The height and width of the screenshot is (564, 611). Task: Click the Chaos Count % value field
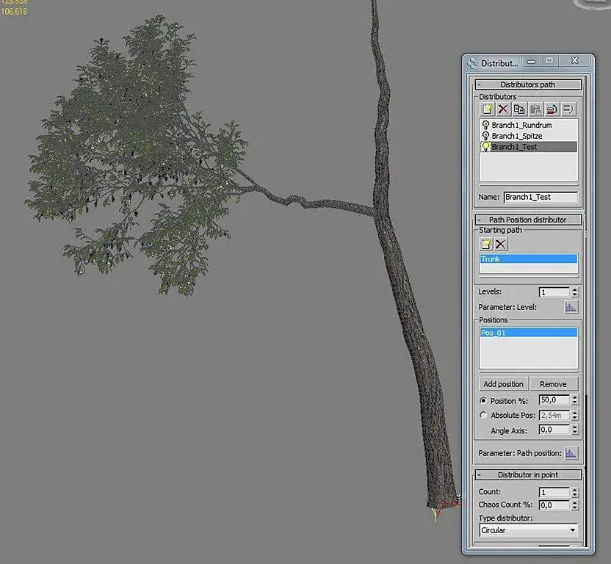point(554,505)
